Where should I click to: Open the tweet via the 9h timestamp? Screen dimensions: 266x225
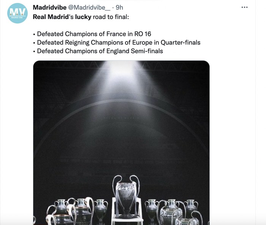[119, 8]
